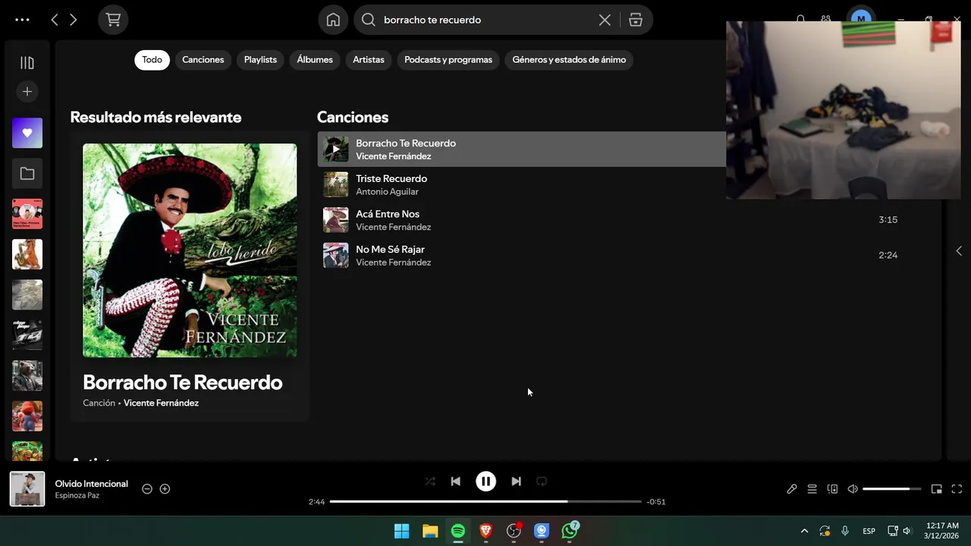Open the black car cover playlist thumbnail
This screenshot has height=546, width=971.
(27, 335)
